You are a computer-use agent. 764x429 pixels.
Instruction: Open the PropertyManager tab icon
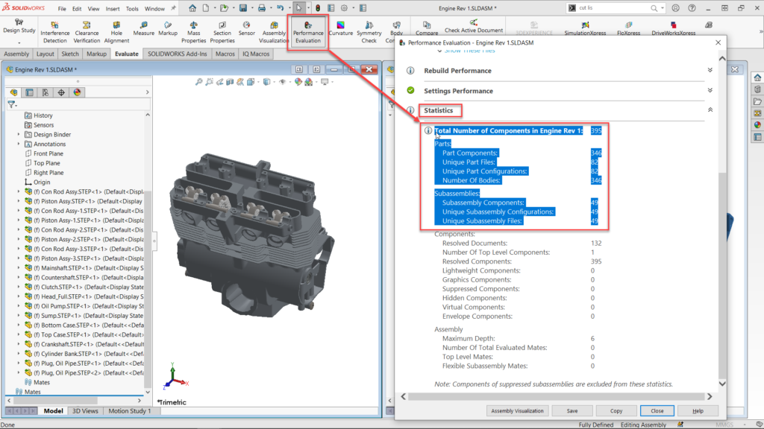click(29, 92)
